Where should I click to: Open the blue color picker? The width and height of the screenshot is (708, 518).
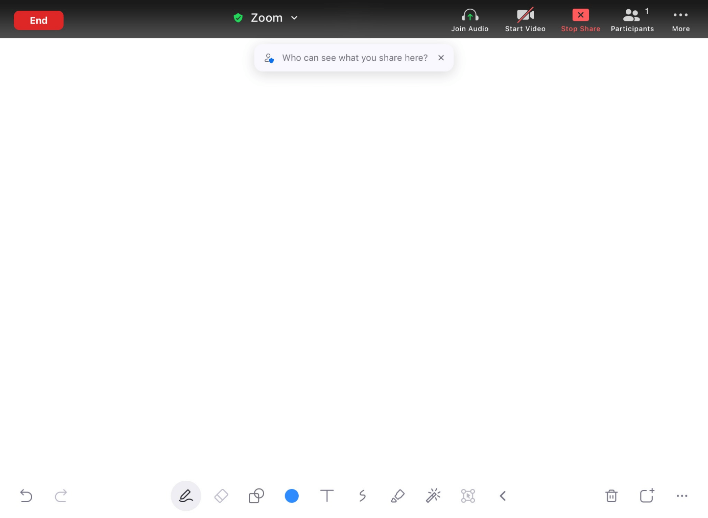[292, 496]
